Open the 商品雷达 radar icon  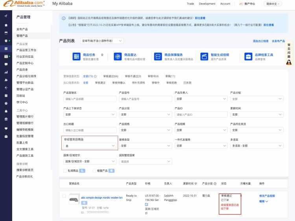(118, 56)
